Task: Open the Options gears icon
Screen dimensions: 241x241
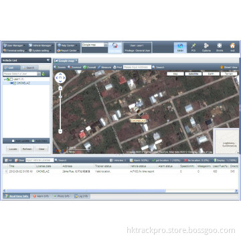Action: tap(206, 48)
